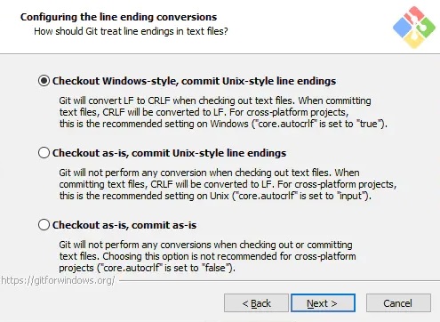
Task: Open the gitforwindows.org link
Action: coord(58,280)
